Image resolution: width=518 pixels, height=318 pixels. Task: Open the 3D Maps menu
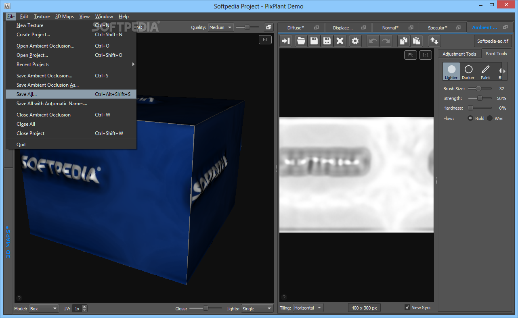tap(65, 17)
